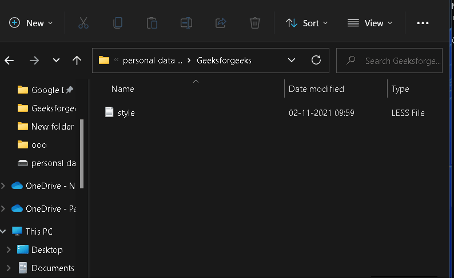The width and height of the screenshot is (454, 278).
Task: Sort files by Date modified column
Action: pos(316,89)
